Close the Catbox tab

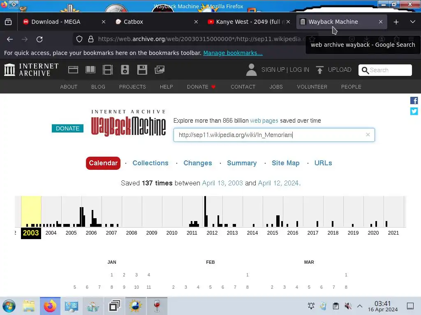pos(196,22)
